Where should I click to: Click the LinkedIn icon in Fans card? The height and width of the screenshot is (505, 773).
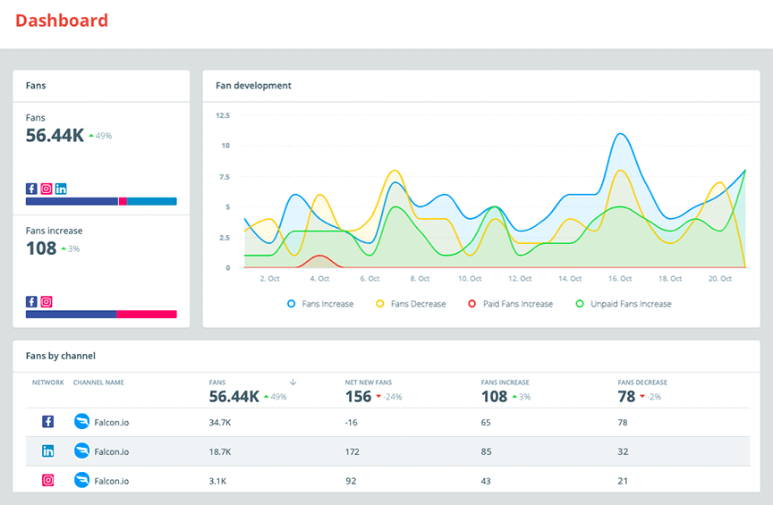(x=61, y=189)
